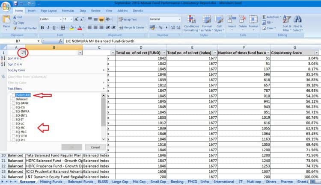The image size is (321, 185).
Task: Open Cell Styles
Action: pyautogui.click(x=219, y=23)
